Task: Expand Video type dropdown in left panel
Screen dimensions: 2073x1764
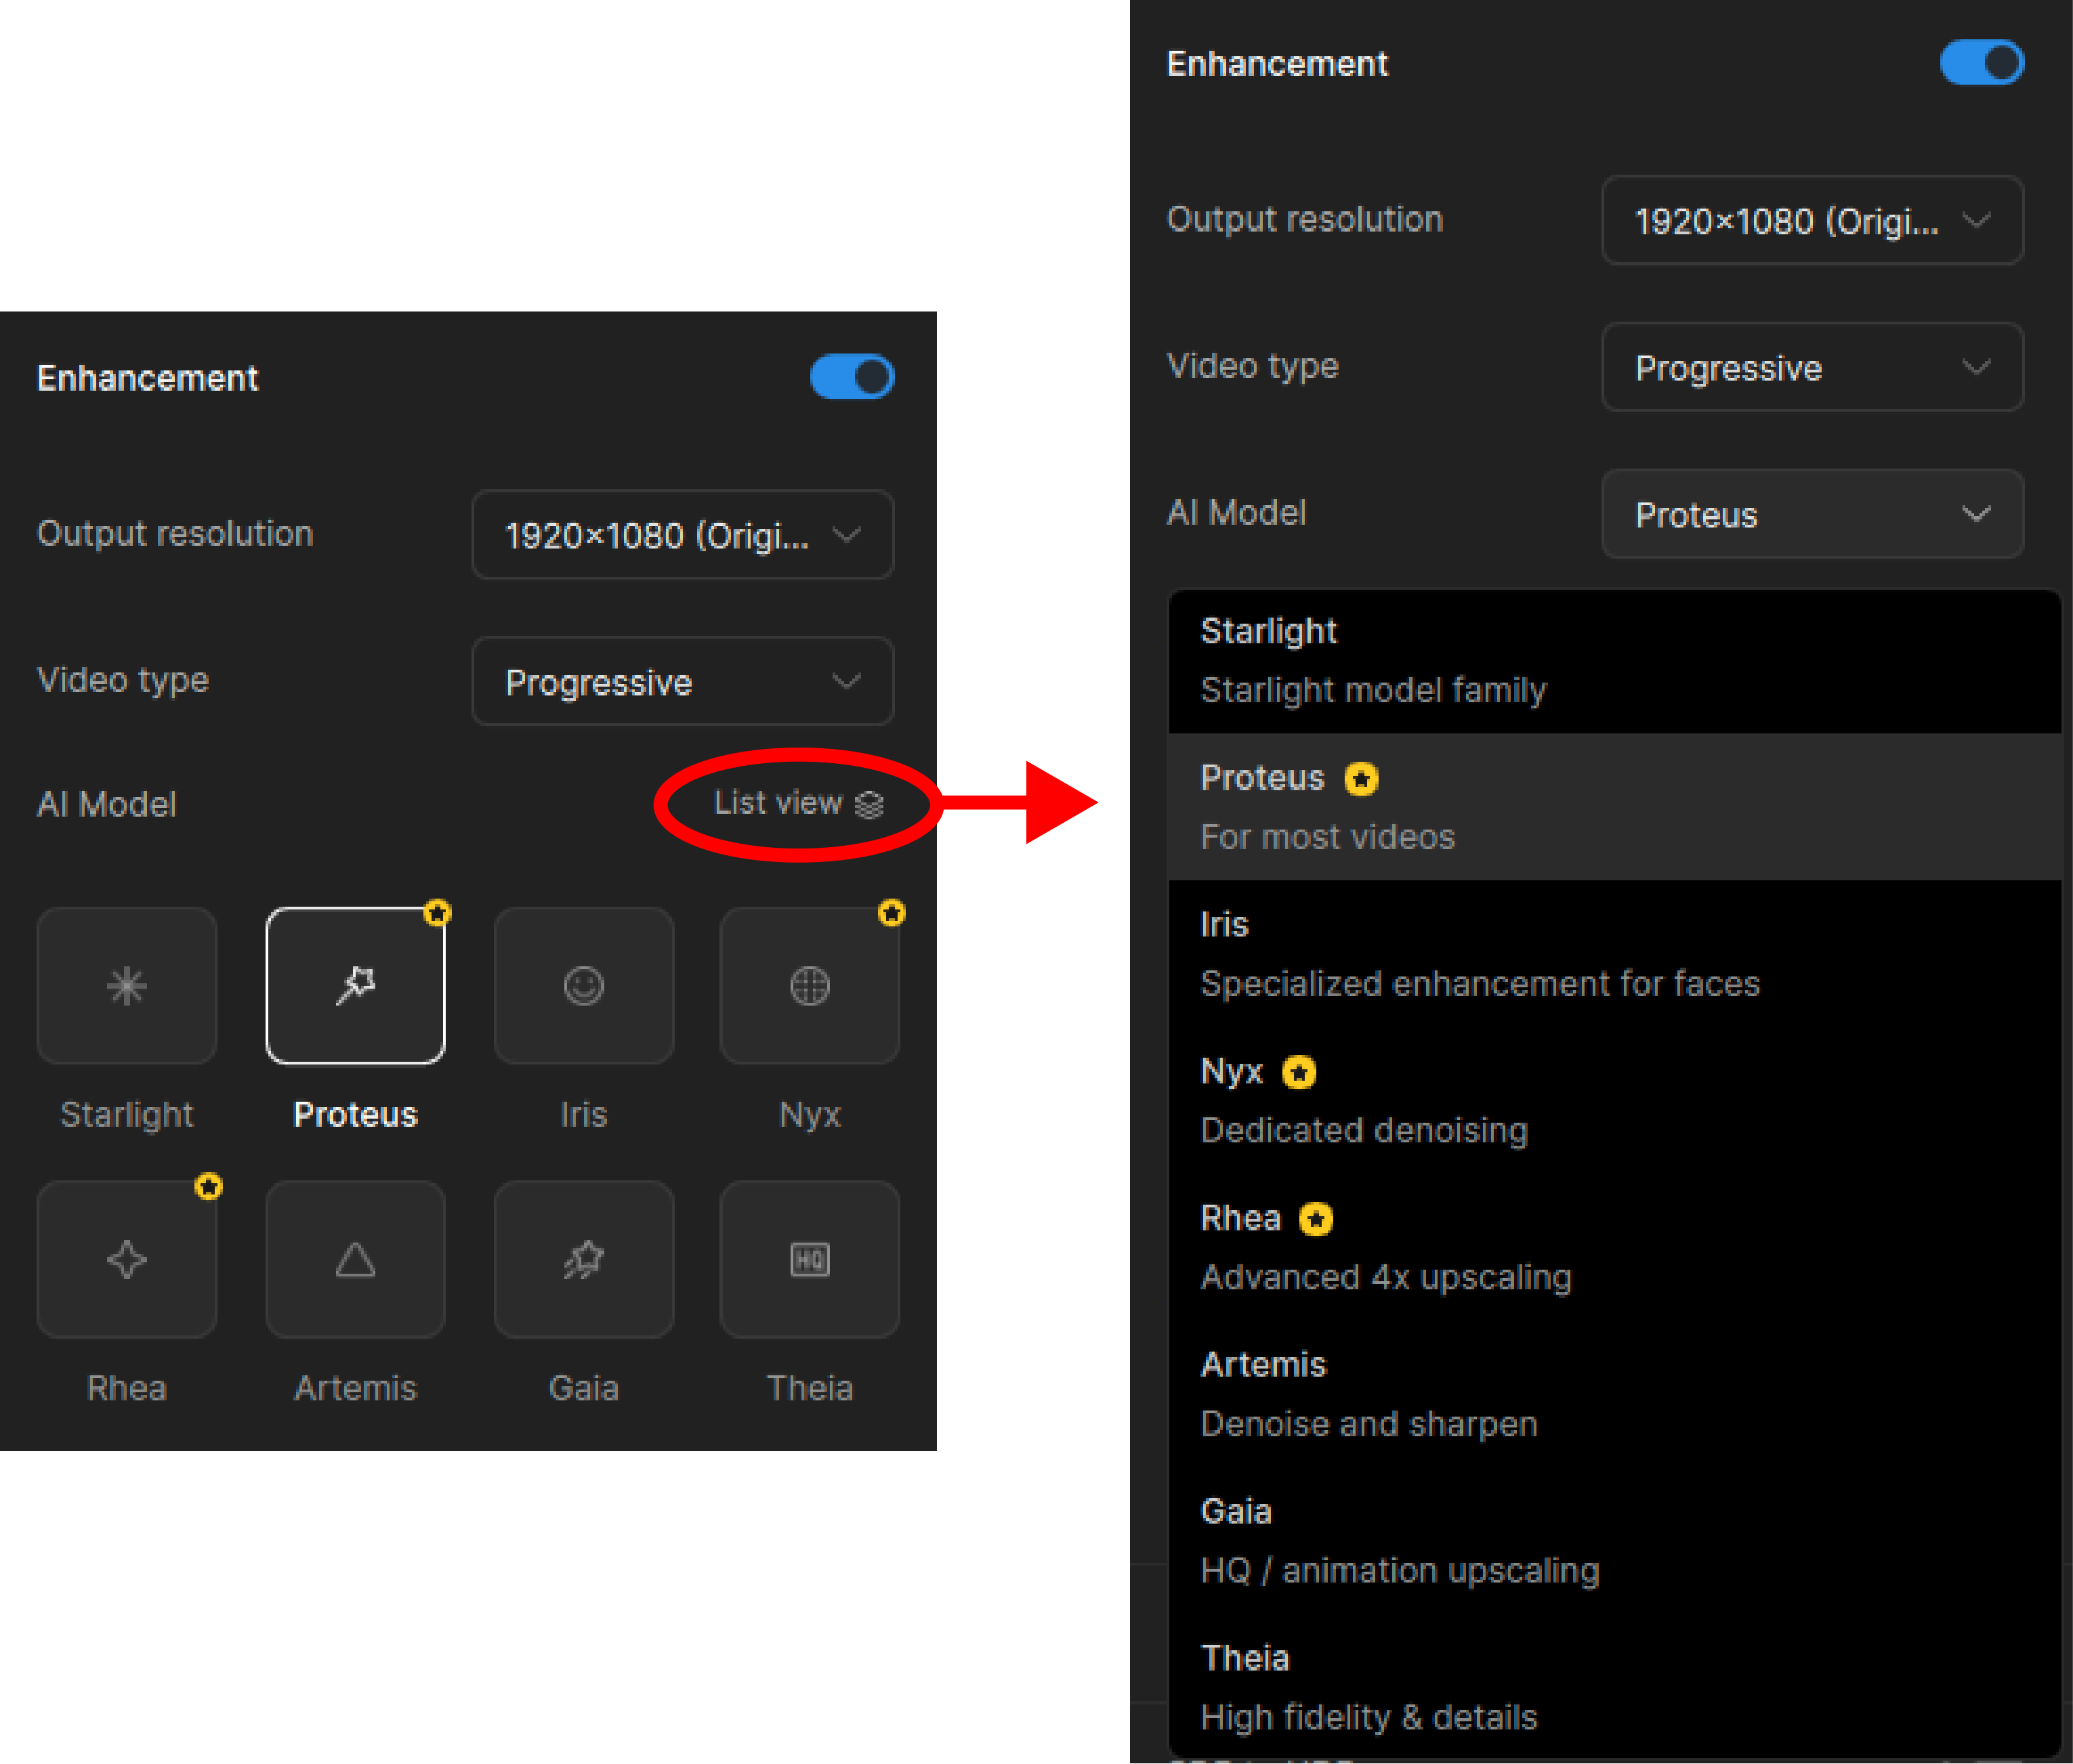Action: pyautogui.click(x=682, y=682)
